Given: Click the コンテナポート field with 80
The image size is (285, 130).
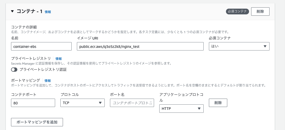Looking at the screenshot, I should [x=33, y=103].
